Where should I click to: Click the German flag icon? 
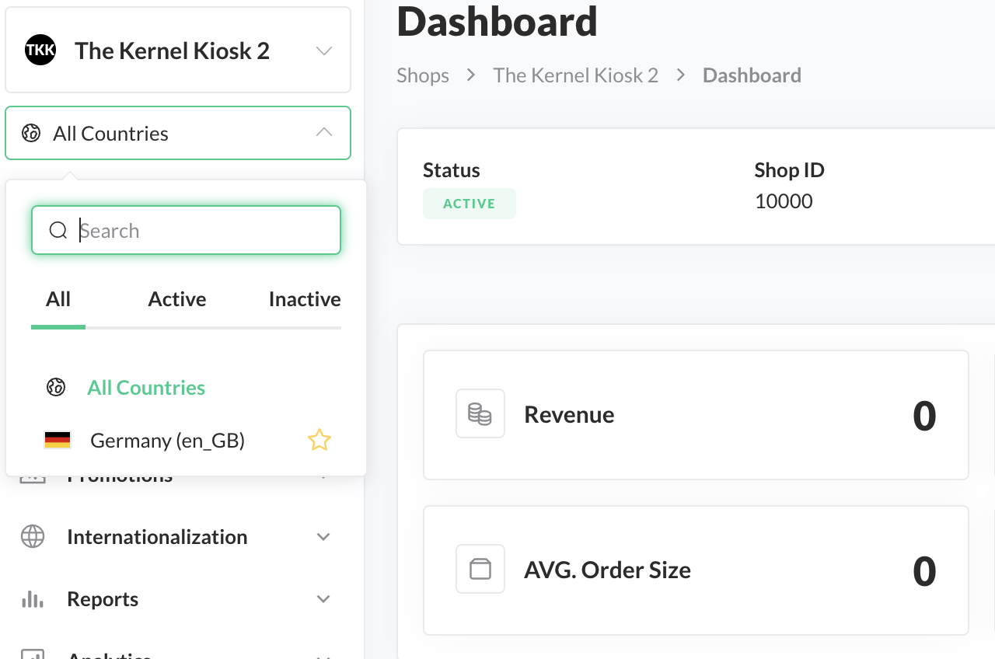pyautogui.click(x=58, y=441)
